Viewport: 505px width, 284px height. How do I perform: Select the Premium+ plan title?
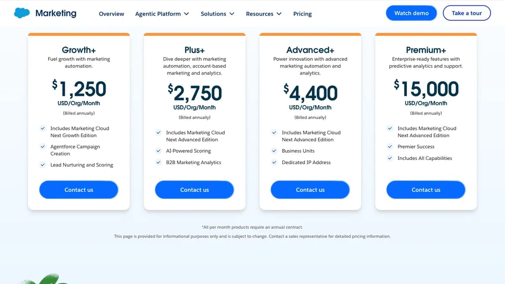pyautogui.click(x=426, y=50)
